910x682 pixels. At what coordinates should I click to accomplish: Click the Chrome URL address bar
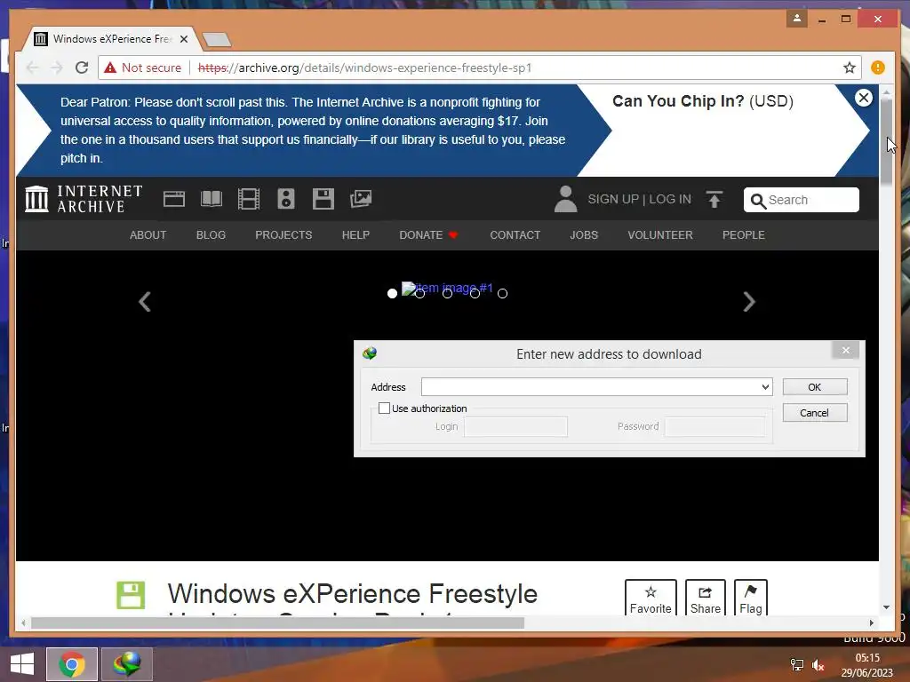pyautogui.click(x=479, y=67)
